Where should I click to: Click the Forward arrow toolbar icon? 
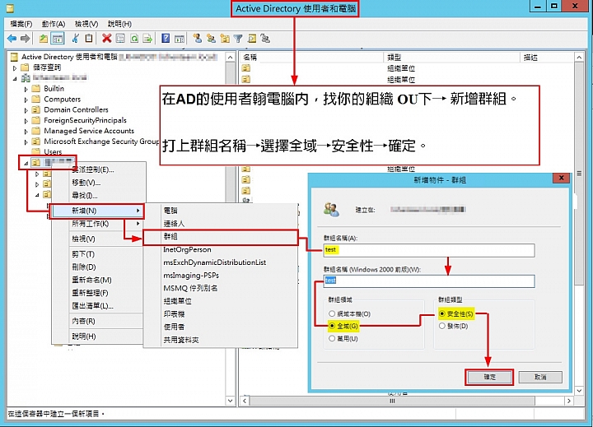tap(25, 38)
